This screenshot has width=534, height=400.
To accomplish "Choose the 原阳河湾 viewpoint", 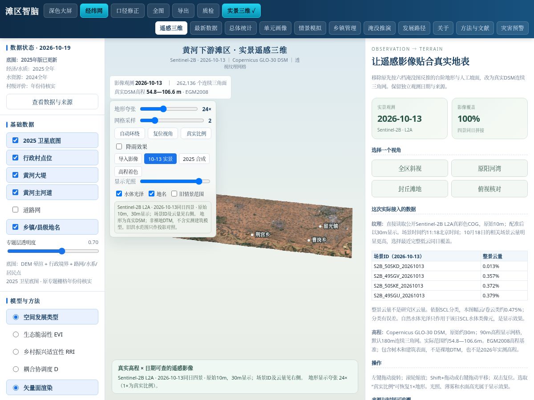I will click(x=489, y=168).
